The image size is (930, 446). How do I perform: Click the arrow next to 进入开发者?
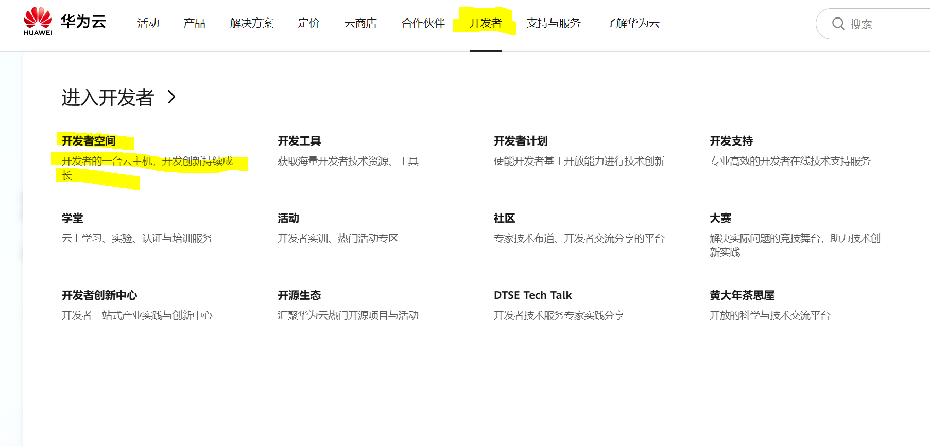click(171, 97)
